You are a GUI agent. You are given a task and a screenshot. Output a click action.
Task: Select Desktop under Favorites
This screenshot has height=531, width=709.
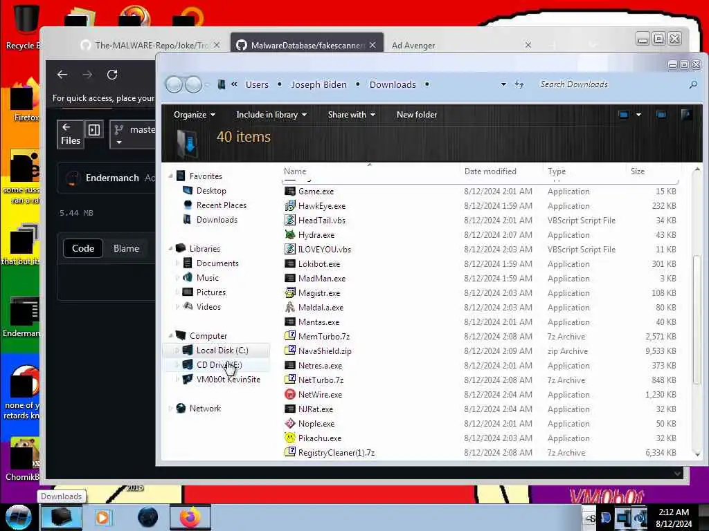[x=211, y=191]
